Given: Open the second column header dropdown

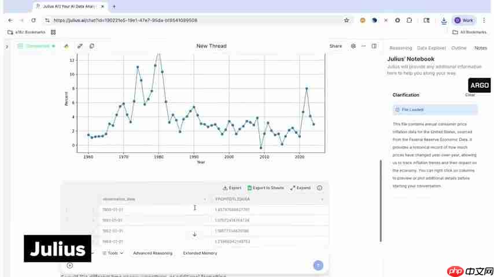Looking at the screenshot, I should [x=322, y=199].
